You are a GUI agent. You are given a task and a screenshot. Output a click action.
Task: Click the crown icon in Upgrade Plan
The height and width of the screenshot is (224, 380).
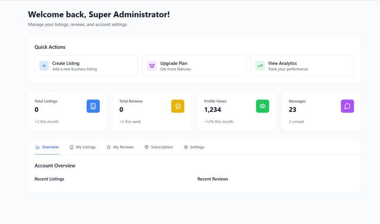(x=152, y=66)
